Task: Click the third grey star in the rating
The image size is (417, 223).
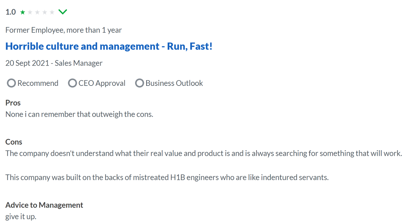Action: 37,12
